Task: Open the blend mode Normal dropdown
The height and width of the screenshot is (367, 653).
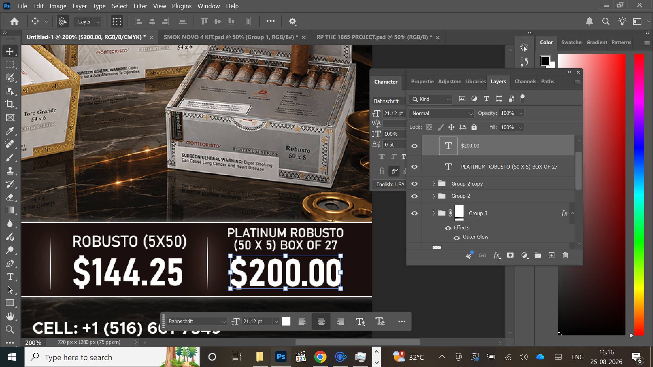Action: (442, 113)
